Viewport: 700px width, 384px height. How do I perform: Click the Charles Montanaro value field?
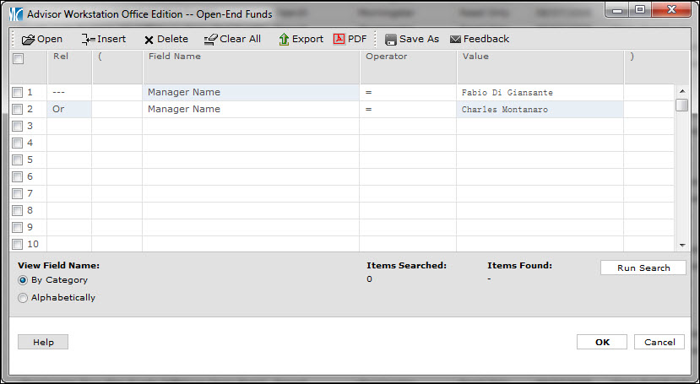[x=540, y=110]
